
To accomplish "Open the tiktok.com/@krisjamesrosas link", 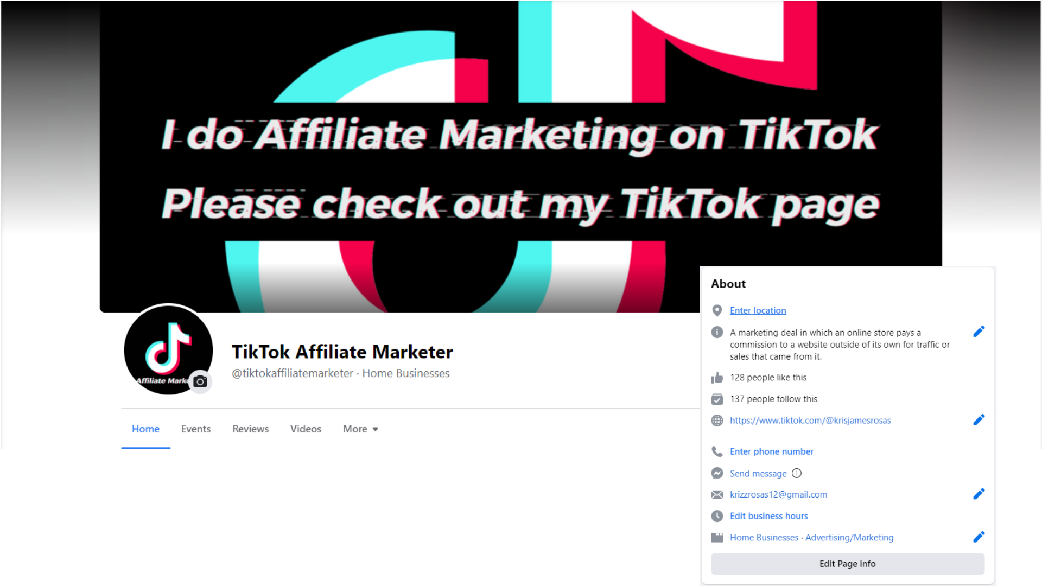I will [x=810, y=421].
